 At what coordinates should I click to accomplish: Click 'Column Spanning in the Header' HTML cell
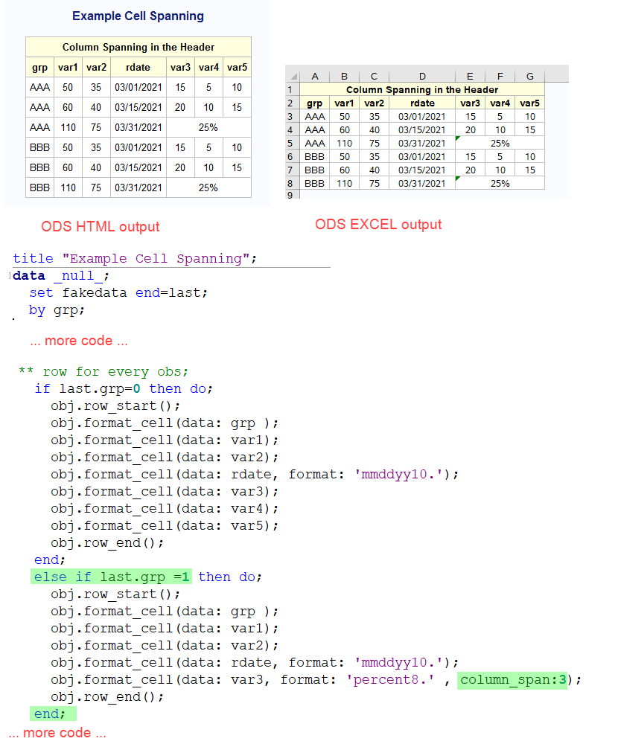[x=138, y=47]
